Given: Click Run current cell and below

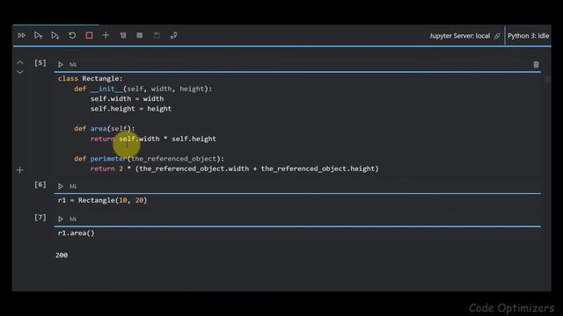Looking at the screenshot, I should 55,35.
